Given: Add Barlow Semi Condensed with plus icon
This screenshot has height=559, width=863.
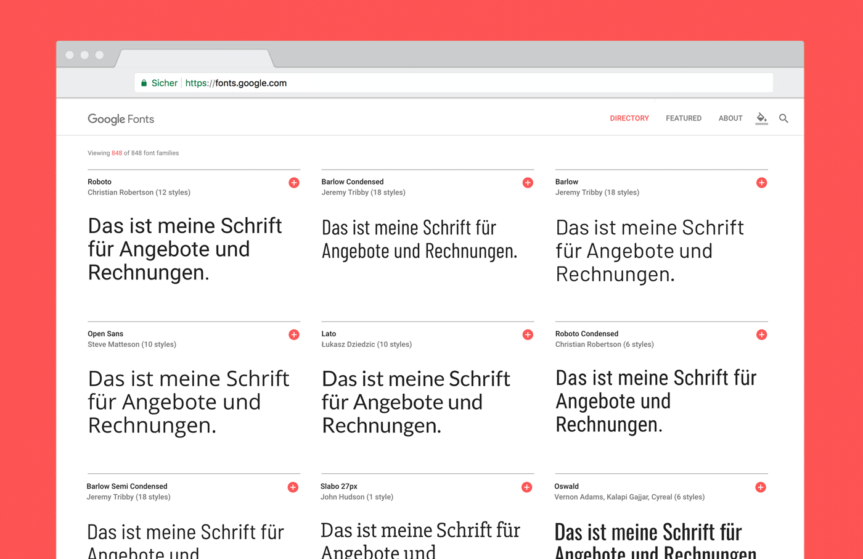Looking at the screenshot, I should point(293,487).
